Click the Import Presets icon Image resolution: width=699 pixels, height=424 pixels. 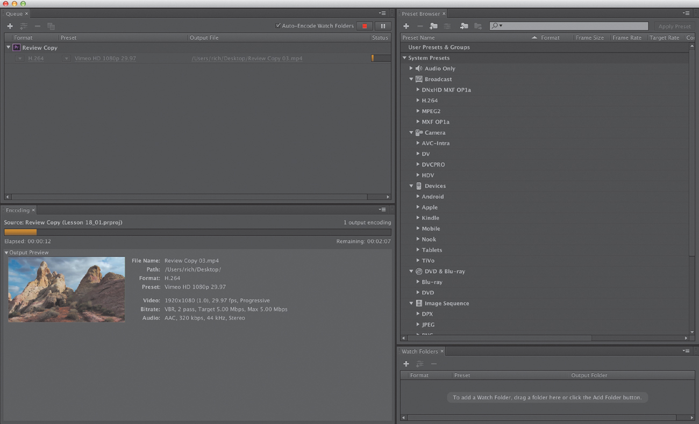[463, 26]
